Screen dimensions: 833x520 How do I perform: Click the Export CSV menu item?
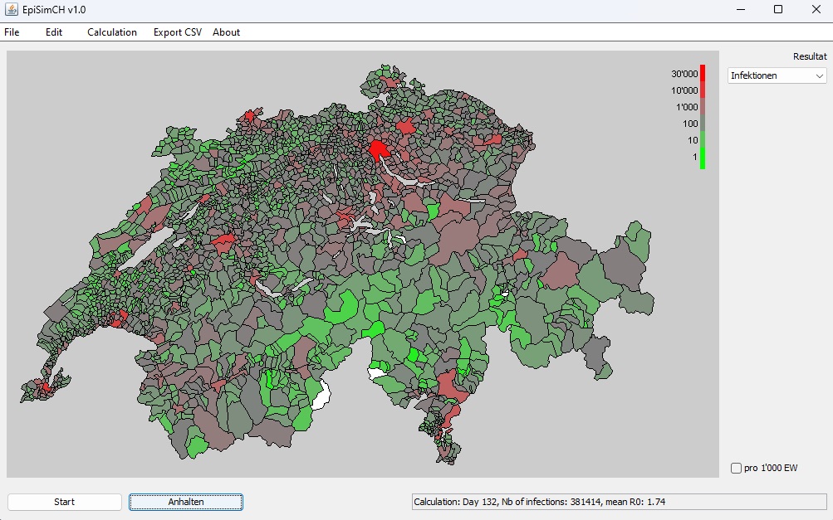pos(176,32)
